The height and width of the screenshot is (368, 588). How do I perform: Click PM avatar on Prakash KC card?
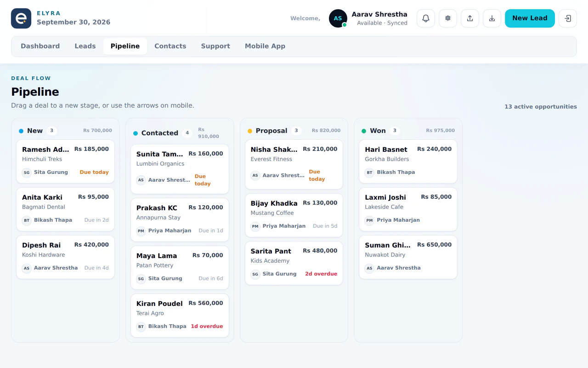[x=141, y=231]
